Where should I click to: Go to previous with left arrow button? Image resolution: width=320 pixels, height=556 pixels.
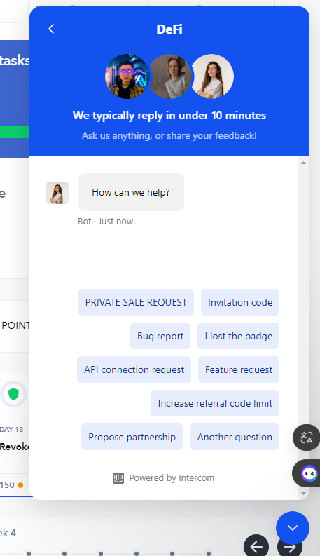[256, 546]
